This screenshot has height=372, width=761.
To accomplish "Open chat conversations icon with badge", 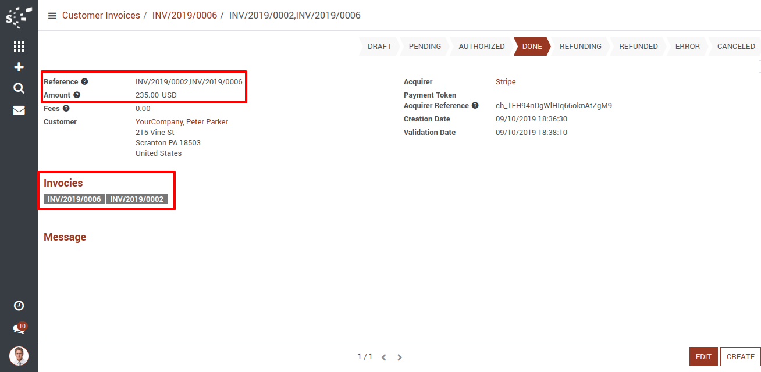I will [x=19, y=329].
